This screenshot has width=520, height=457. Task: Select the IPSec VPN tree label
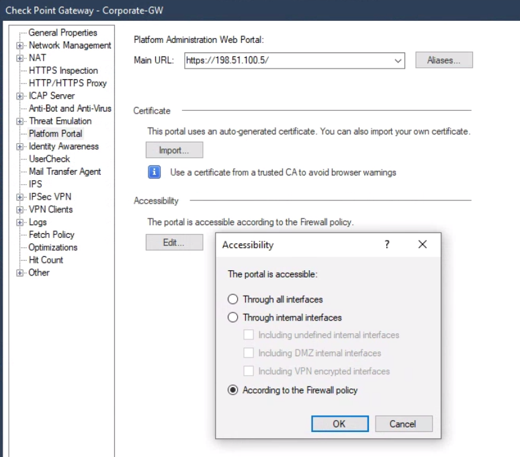50,197
